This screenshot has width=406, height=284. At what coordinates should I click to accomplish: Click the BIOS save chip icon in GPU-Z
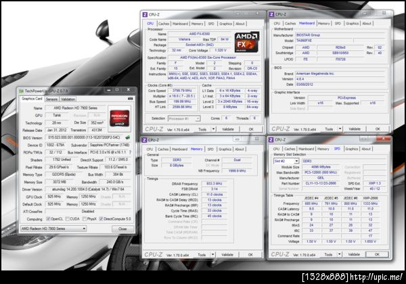click(127, 137)
